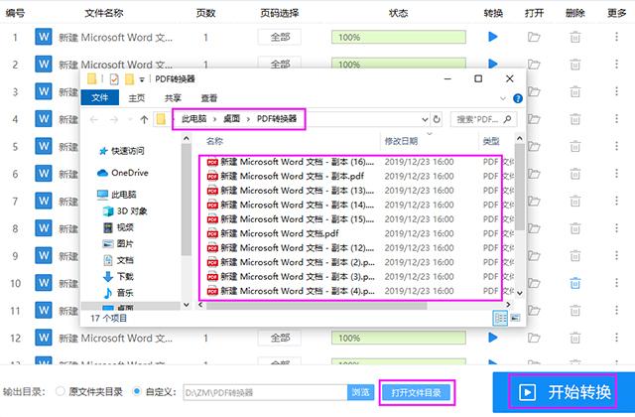Refresh the PDF转换器 folder view
The height and width of the screenshot is (417, 635).
tap(437, 119)
